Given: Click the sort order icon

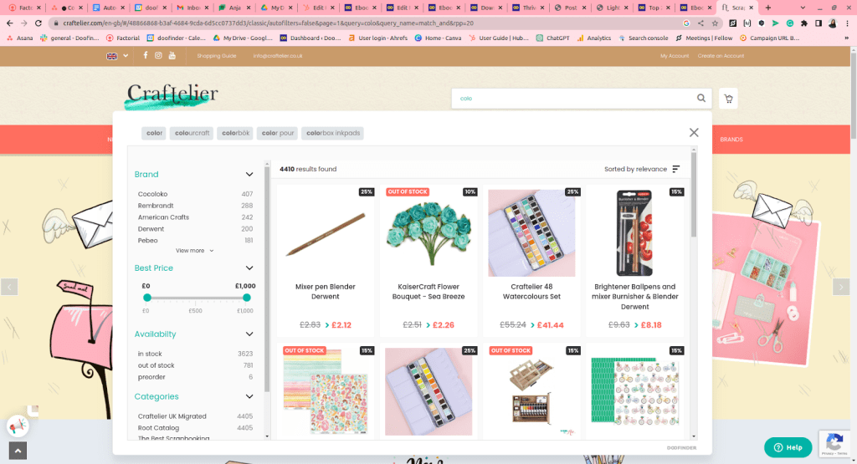Looking at the screenshot, I should pyautogui.click(x=676, y=169).
